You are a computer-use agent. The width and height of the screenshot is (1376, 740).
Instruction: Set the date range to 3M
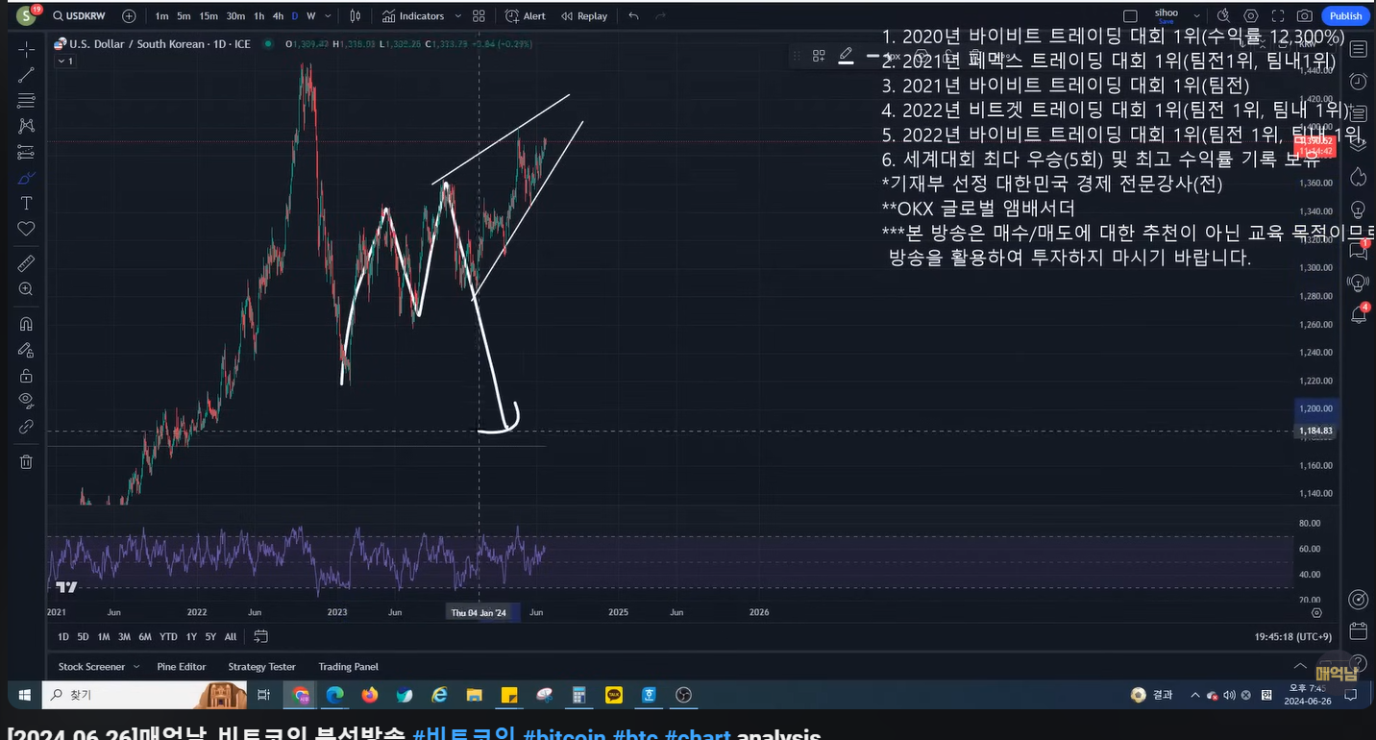tap(124, 636)
